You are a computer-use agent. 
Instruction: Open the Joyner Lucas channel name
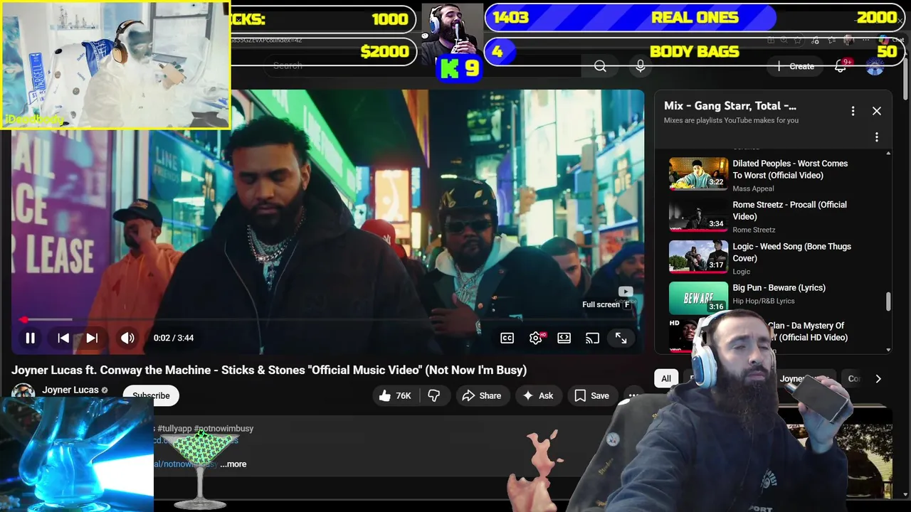point(70,390)
